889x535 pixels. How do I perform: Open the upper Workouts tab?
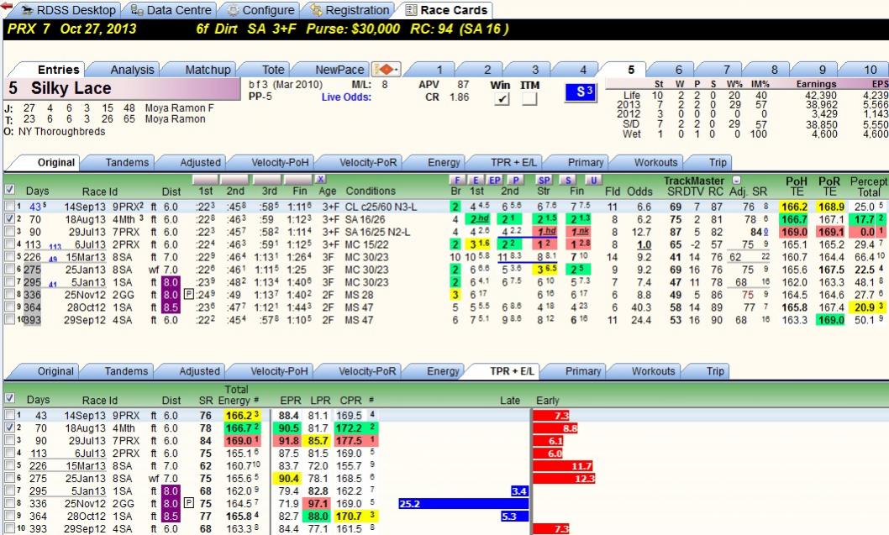[655, 163]
